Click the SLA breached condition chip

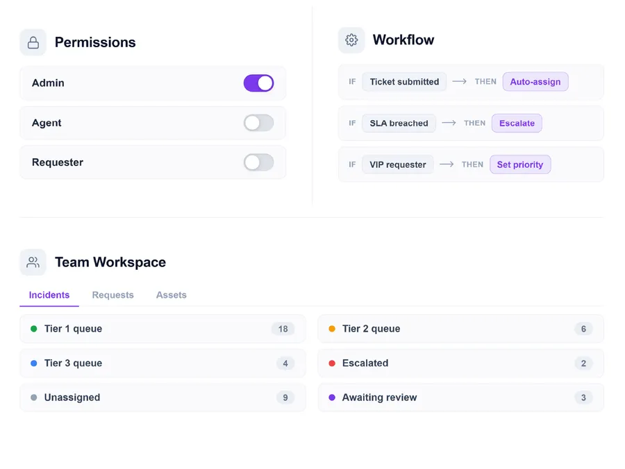pyautogui.click(x=399, y=123)
